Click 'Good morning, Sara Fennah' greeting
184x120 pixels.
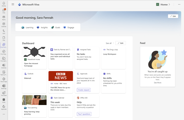34,17
